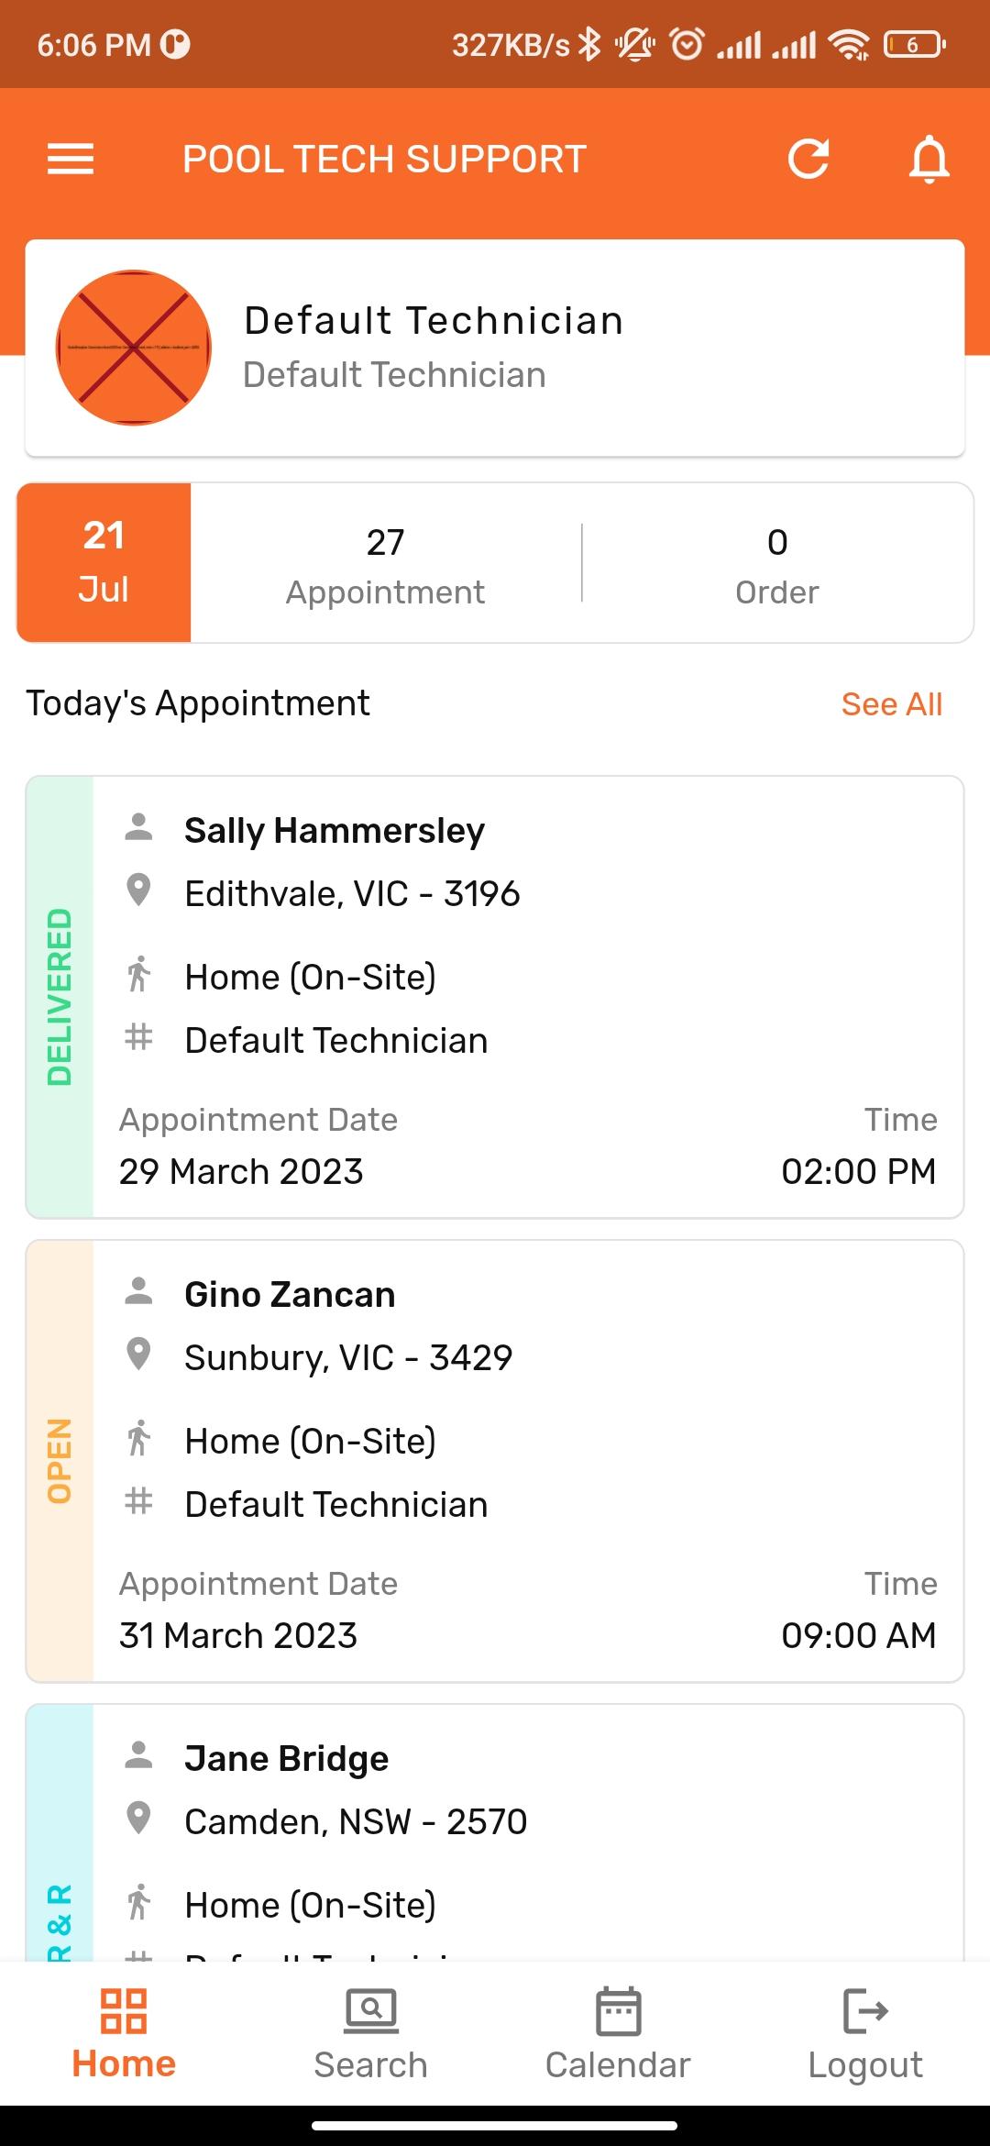This screenshot has height=2146, width=990.
Task: Tap location pin icon beside Edithvale, VIC
Action: (138, 890)
